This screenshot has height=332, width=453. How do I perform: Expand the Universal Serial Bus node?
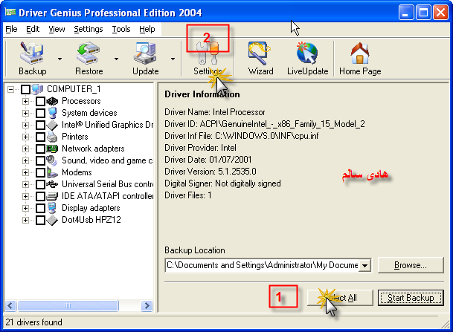(25, 184)
